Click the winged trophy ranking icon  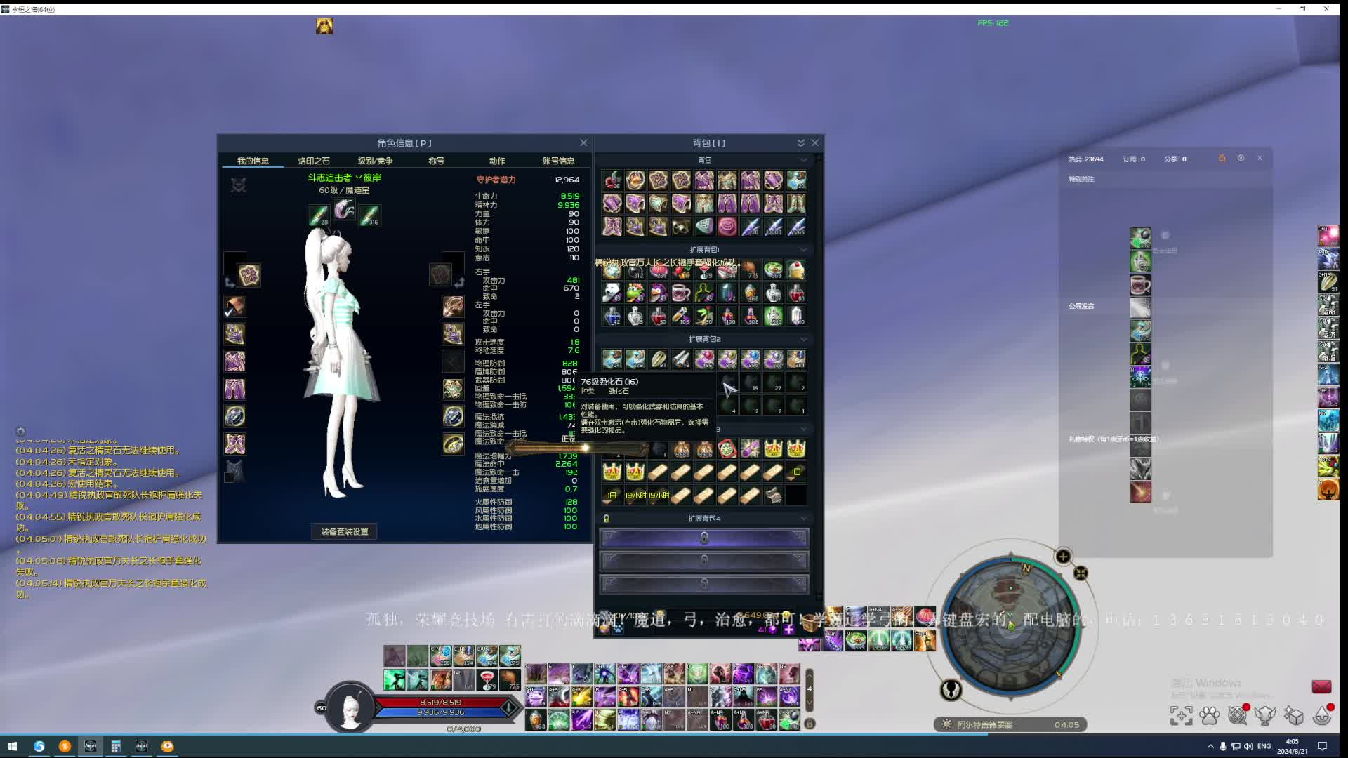click(x=1265, y=715)
